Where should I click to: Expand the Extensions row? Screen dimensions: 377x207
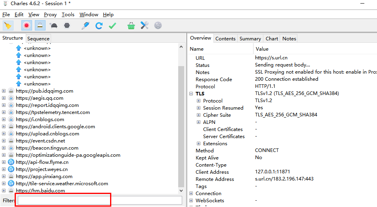pos(199,144)
